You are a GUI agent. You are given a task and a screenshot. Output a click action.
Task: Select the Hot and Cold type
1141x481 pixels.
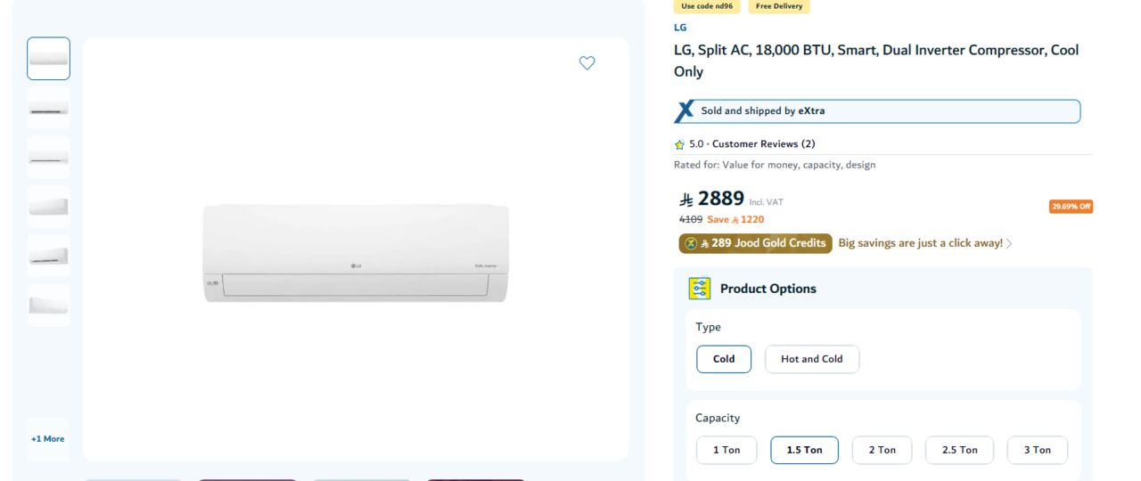coord(812,359)
